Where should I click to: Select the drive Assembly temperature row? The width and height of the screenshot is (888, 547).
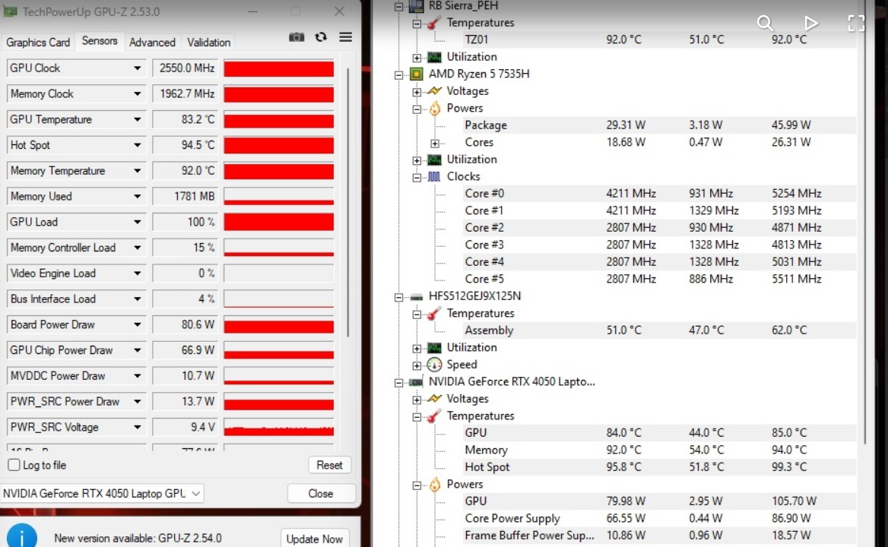[658, 330]
